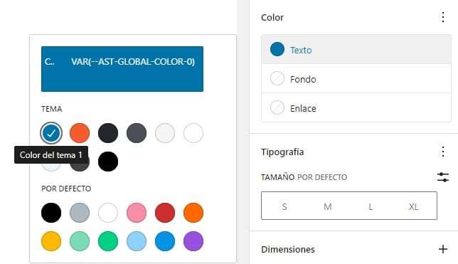458x264 pixels.
Task: Click the empty Enlace color indicator circle
Action: click(277, 107)
